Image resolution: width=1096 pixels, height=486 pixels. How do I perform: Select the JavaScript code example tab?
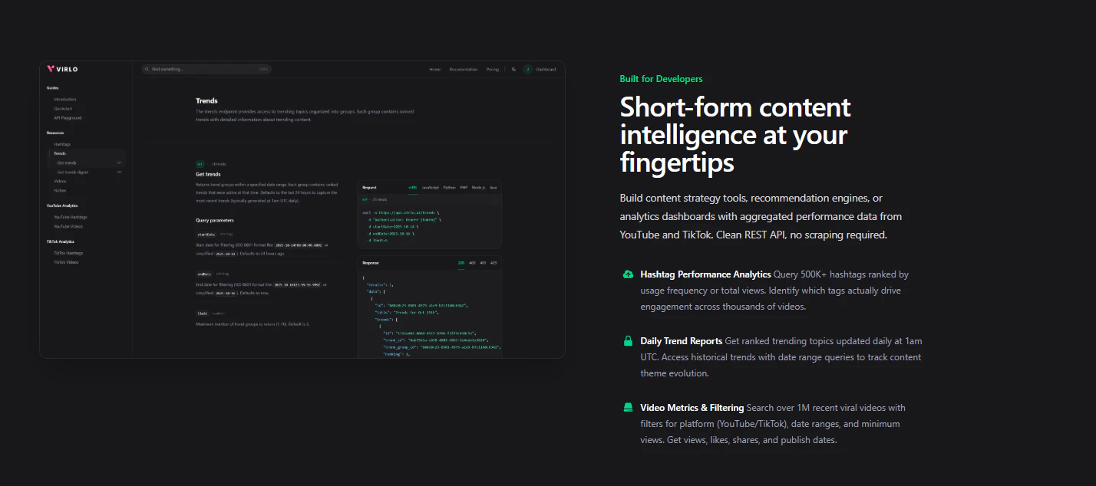pyautogui.click(x=431, y=187)
